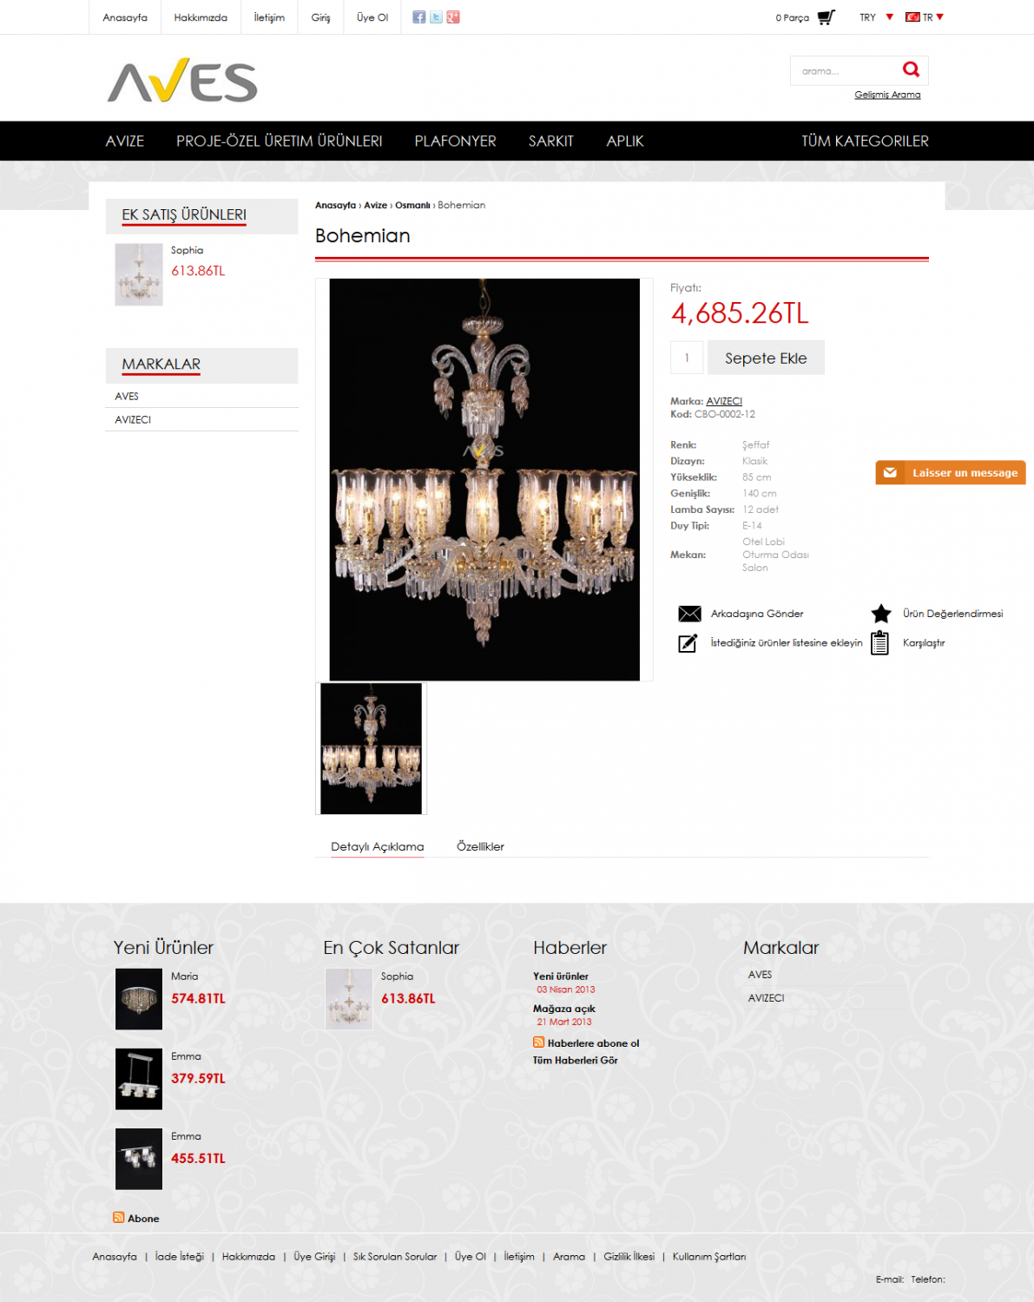This screenshot has height=1302, width=1034.
Task: Click the star icon for Ürün Değerlendirmesi
Action: (x=881, y=614)
